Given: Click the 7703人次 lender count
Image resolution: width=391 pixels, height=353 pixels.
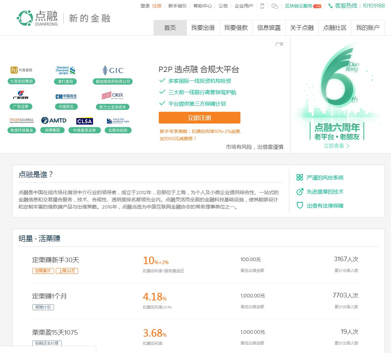Looking at the screenshot, I should [345, 295].
